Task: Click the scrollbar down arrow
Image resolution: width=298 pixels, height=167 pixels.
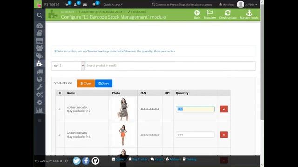Action: [262, 165]
